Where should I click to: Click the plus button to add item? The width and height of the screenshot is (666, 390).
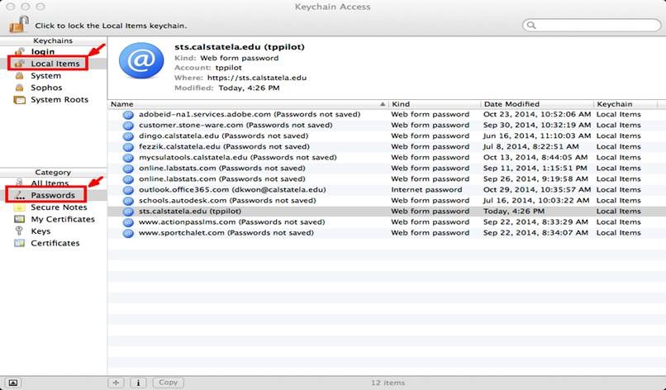[x=116, y=383]
